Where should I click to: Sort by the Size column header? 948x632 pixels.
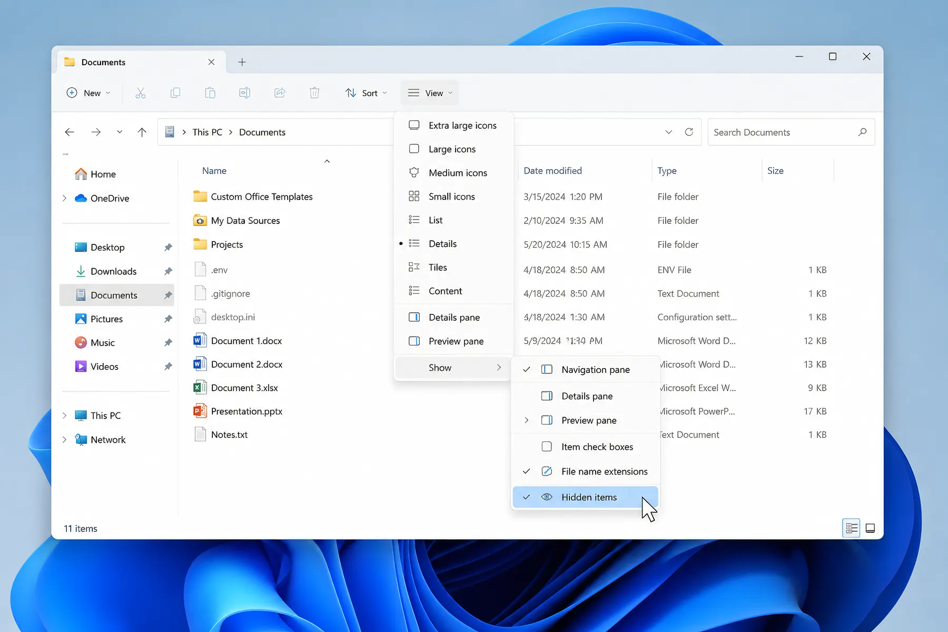point(775,171)
